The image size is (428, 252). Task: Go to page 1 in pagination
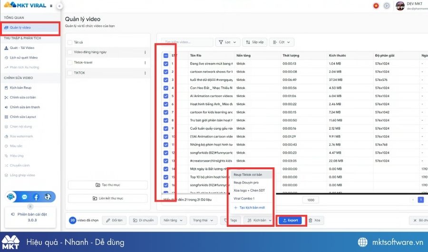pyautogui.click(x=421, y=200)
